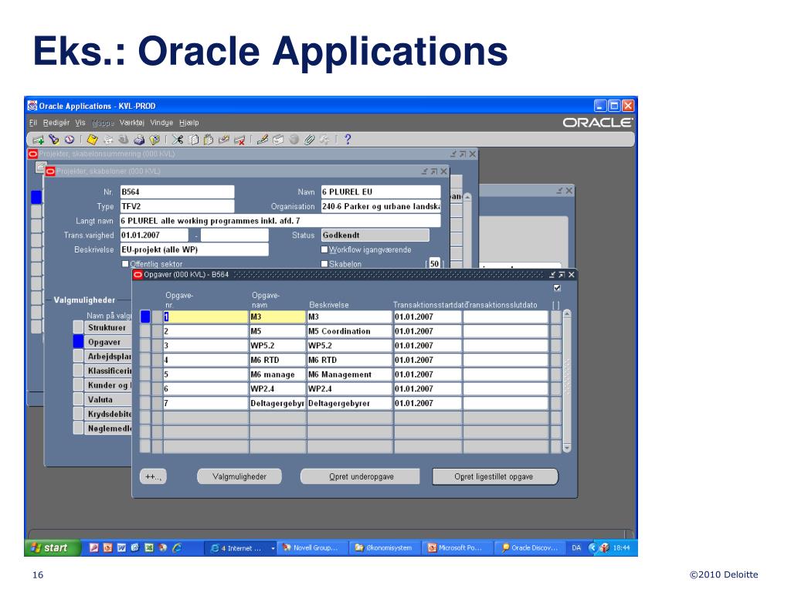Click the Opgaver list scroll-down arrow
791x593 pixels.
(x=567, y=448)
